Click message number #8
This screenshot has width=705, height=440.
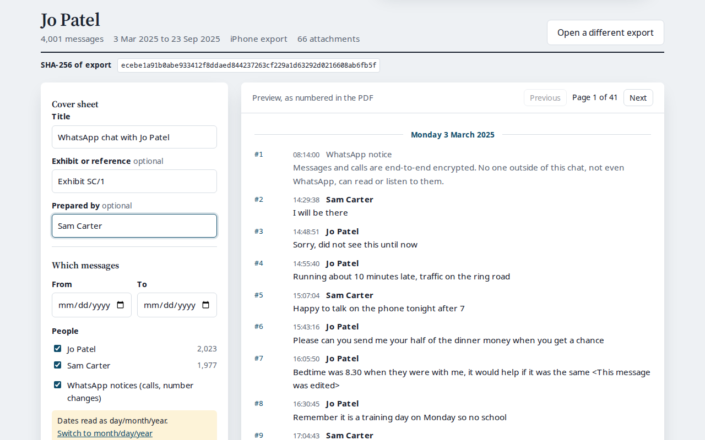click(x=259, y=404)
